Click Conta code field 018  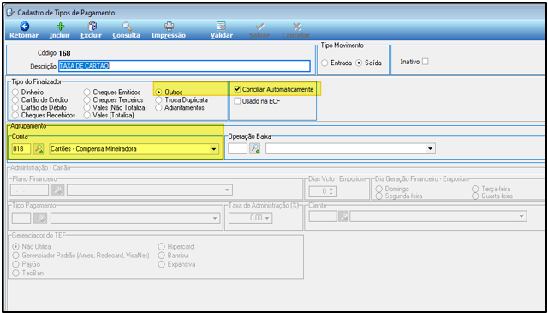(21, 149)
